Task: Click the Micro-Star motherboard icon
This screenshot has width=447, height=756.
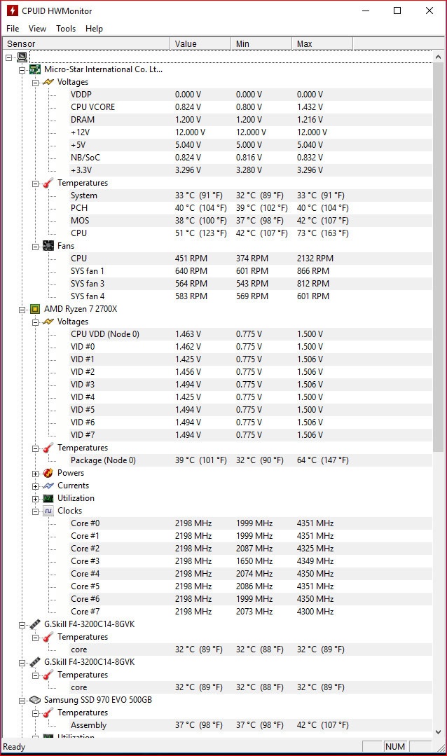Action: tap(35, 69)
